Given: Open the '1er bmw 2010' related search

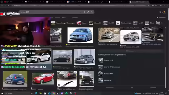Looking at the screenshot, I should pyautogui.click(x=109, y=60).
